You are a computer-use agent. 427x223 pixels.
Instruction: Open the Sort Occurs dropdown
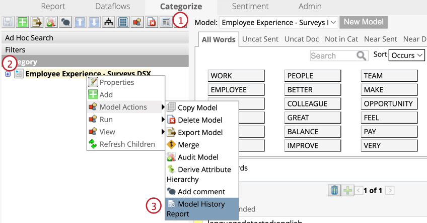coord(407,55)
